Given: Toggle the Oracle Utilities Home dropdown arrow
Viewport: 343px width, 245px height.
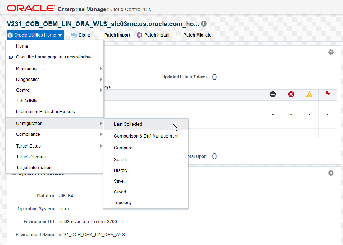Looking at the screenshot, I should [60, 35].
